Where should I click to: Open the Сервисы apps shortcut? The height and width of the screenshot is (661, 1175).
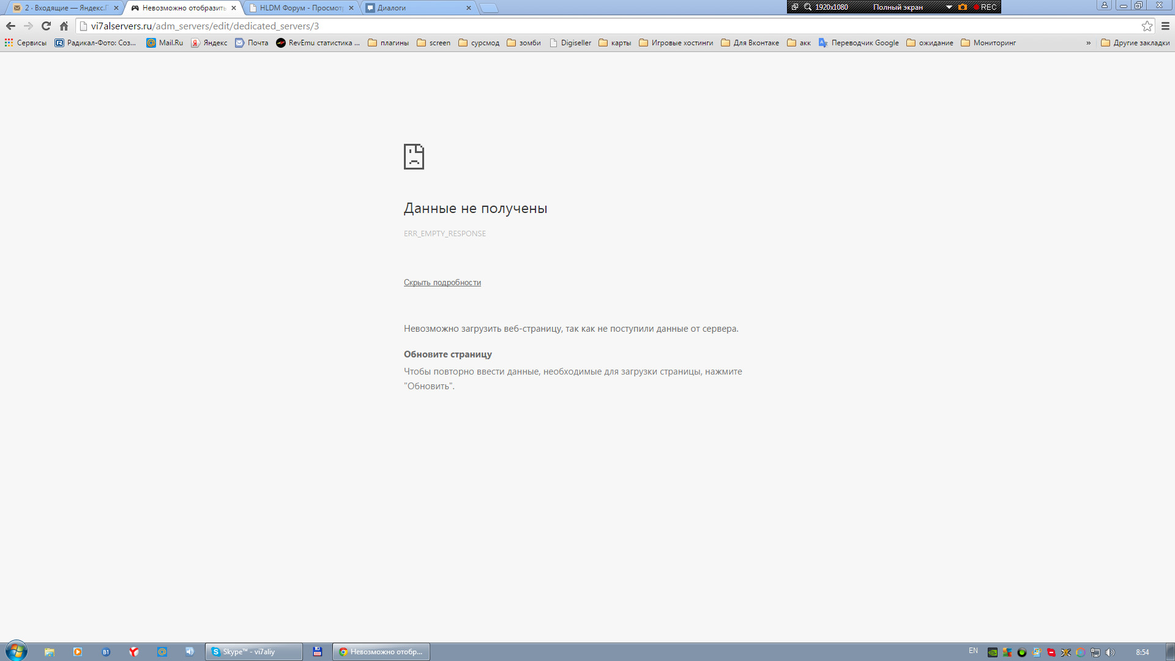pyautogui.click(x=26, y=43)
